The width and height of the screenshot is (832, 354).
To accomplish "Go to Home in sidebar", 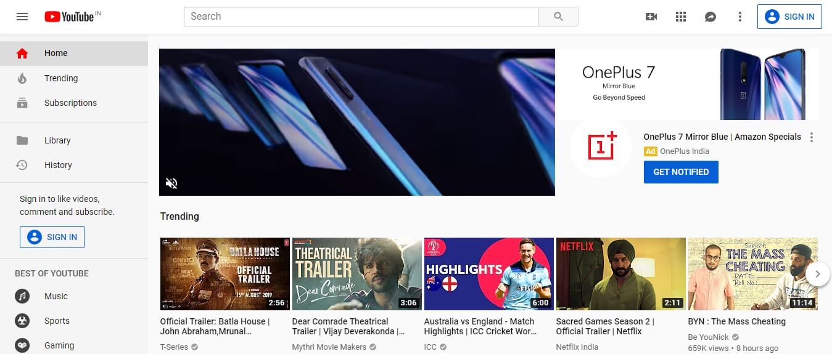I will (x=74, y=53).
